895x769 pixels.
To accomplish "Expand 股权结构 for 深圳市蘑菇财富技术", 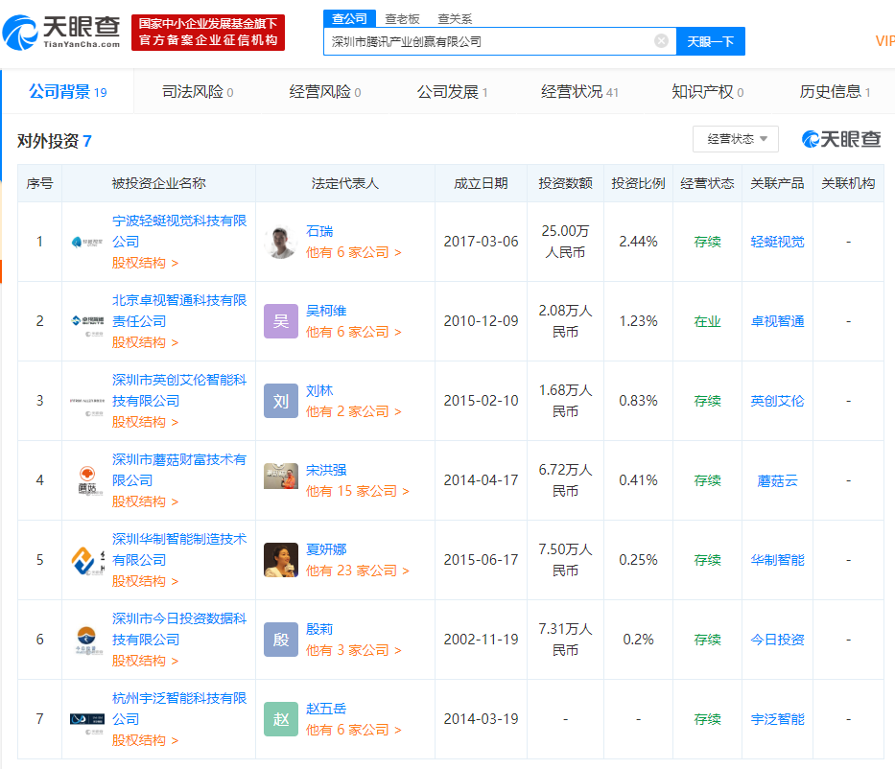I will (145, 501).
